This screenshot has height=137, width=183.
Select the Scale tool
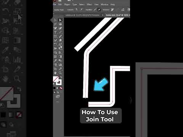60,44
